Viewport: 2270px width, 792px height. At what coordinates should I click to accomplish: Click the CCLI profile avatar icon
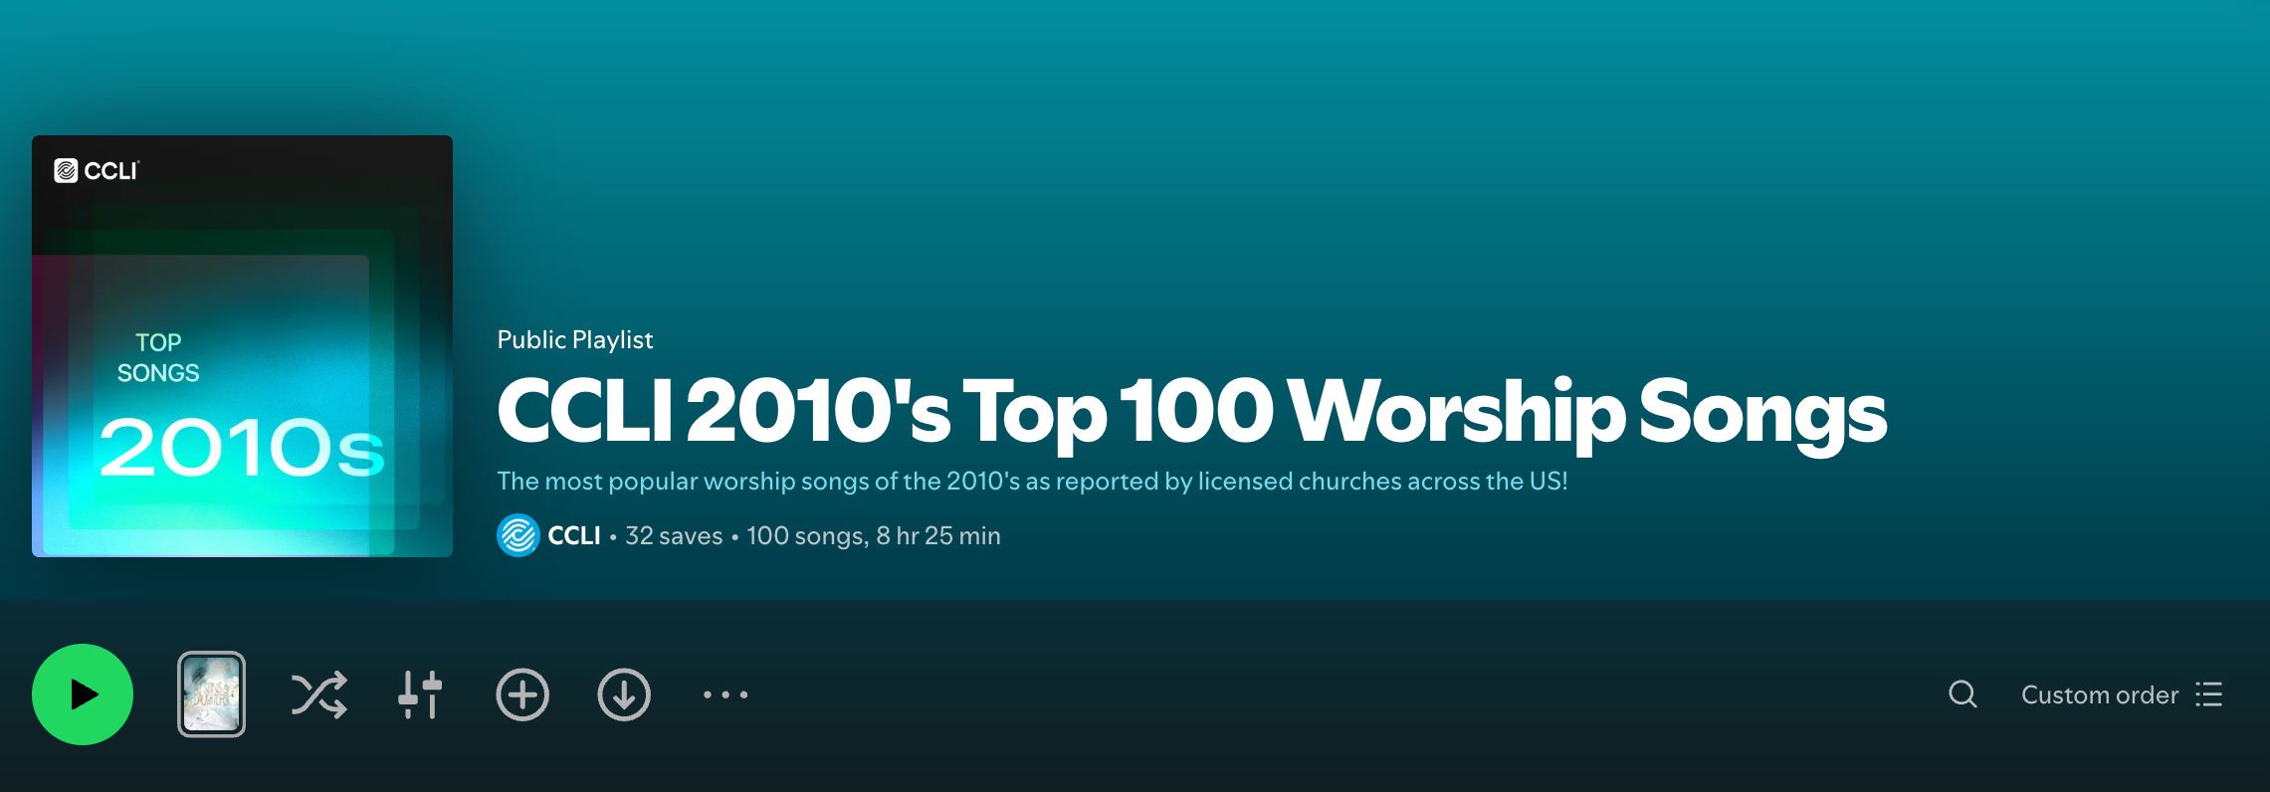point(518,535)
